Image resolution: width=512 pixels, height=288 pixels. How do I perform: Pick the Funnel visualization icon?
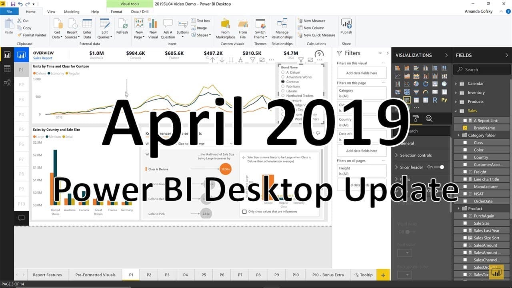pyautogui.click(x=416, y=92)
